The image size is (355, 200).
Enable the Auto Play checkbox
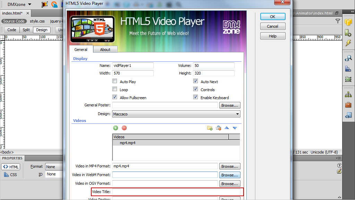(115, 81)
